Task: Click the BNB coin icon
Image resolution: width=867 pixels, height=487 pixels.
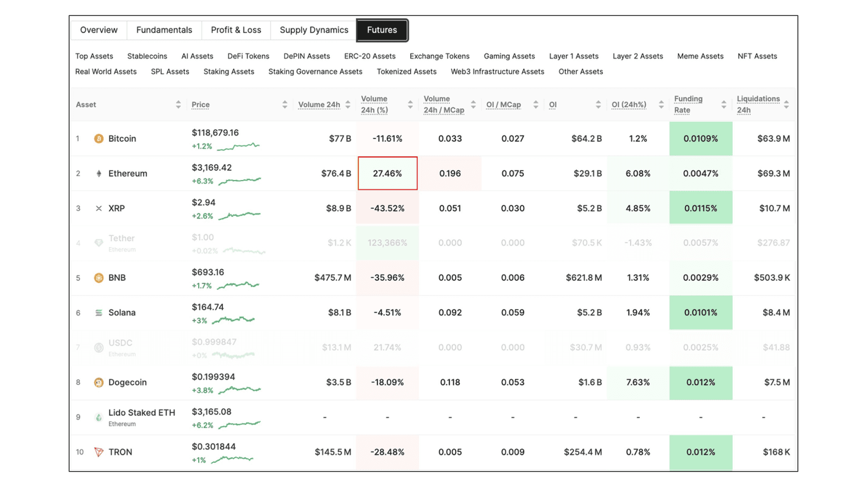Action: coord(99,278)
